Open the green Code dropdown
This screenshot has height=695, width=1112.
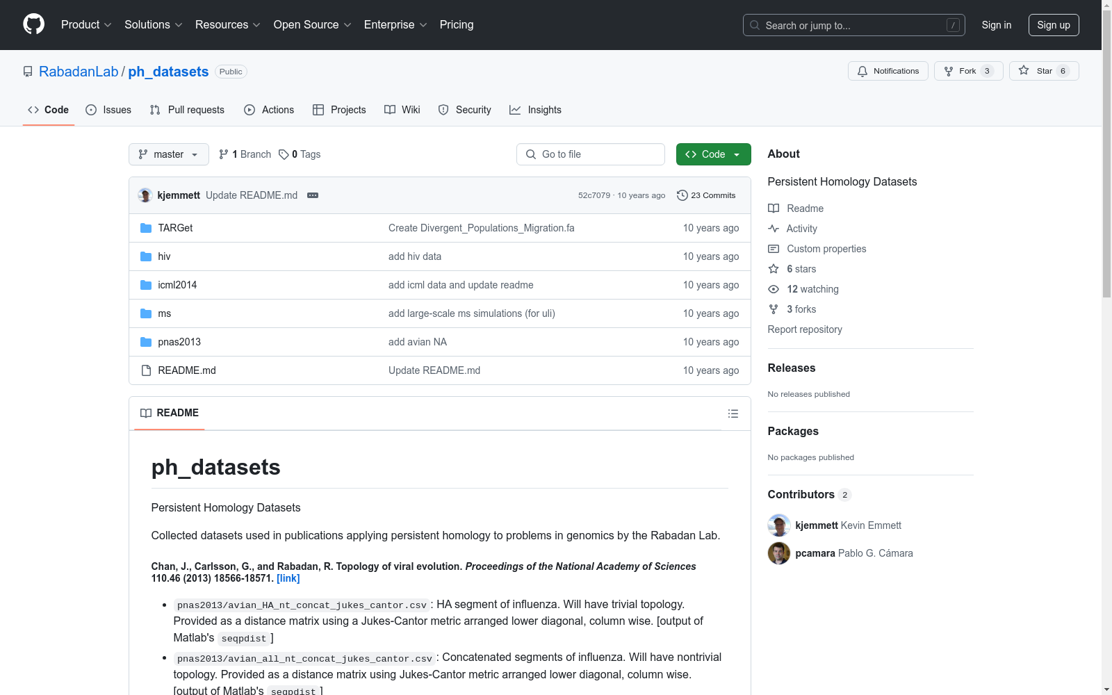pyautogui.click(x=713, y=154)
